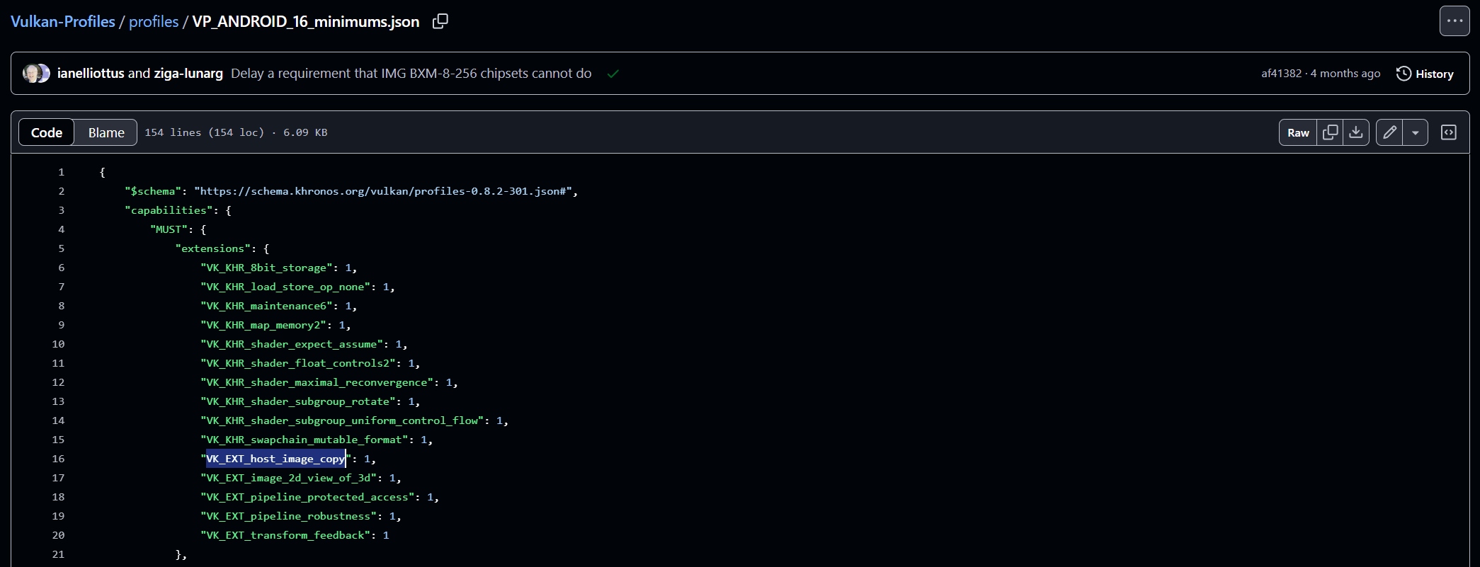Open the three-dot more options menu
The height and width of the screenshot is (567, 1480).
[x=1455, y=21]
